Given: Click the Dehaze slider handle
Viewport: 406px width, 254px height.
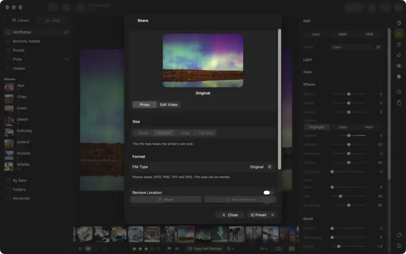Looking at the screenshot, I should click(x=349, y=112).
